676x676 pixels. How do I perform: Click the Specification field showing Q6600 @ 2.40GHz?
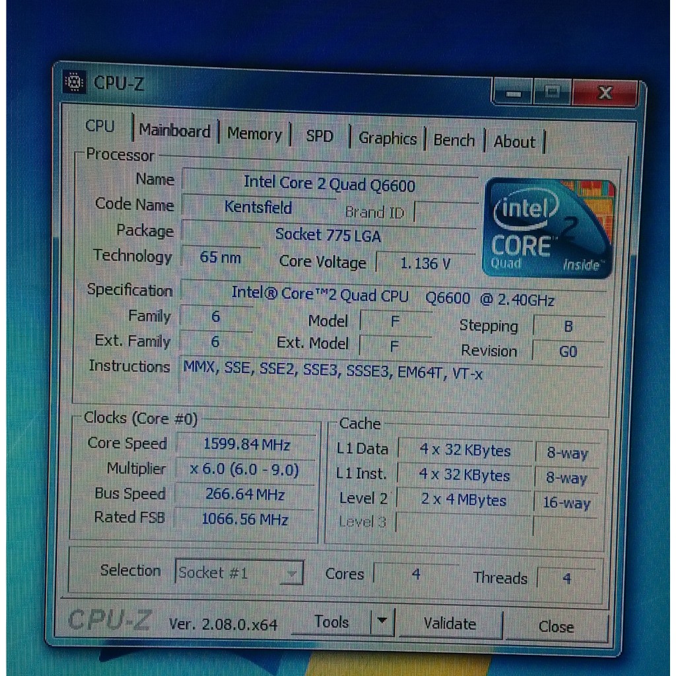[393, 296]
